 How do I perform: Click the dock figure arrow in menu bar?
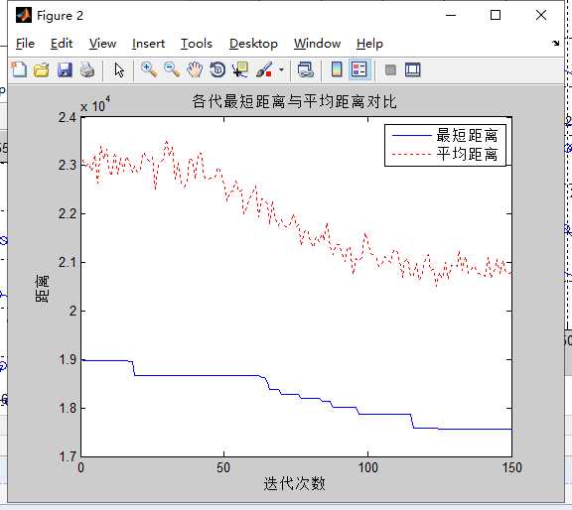555,43
